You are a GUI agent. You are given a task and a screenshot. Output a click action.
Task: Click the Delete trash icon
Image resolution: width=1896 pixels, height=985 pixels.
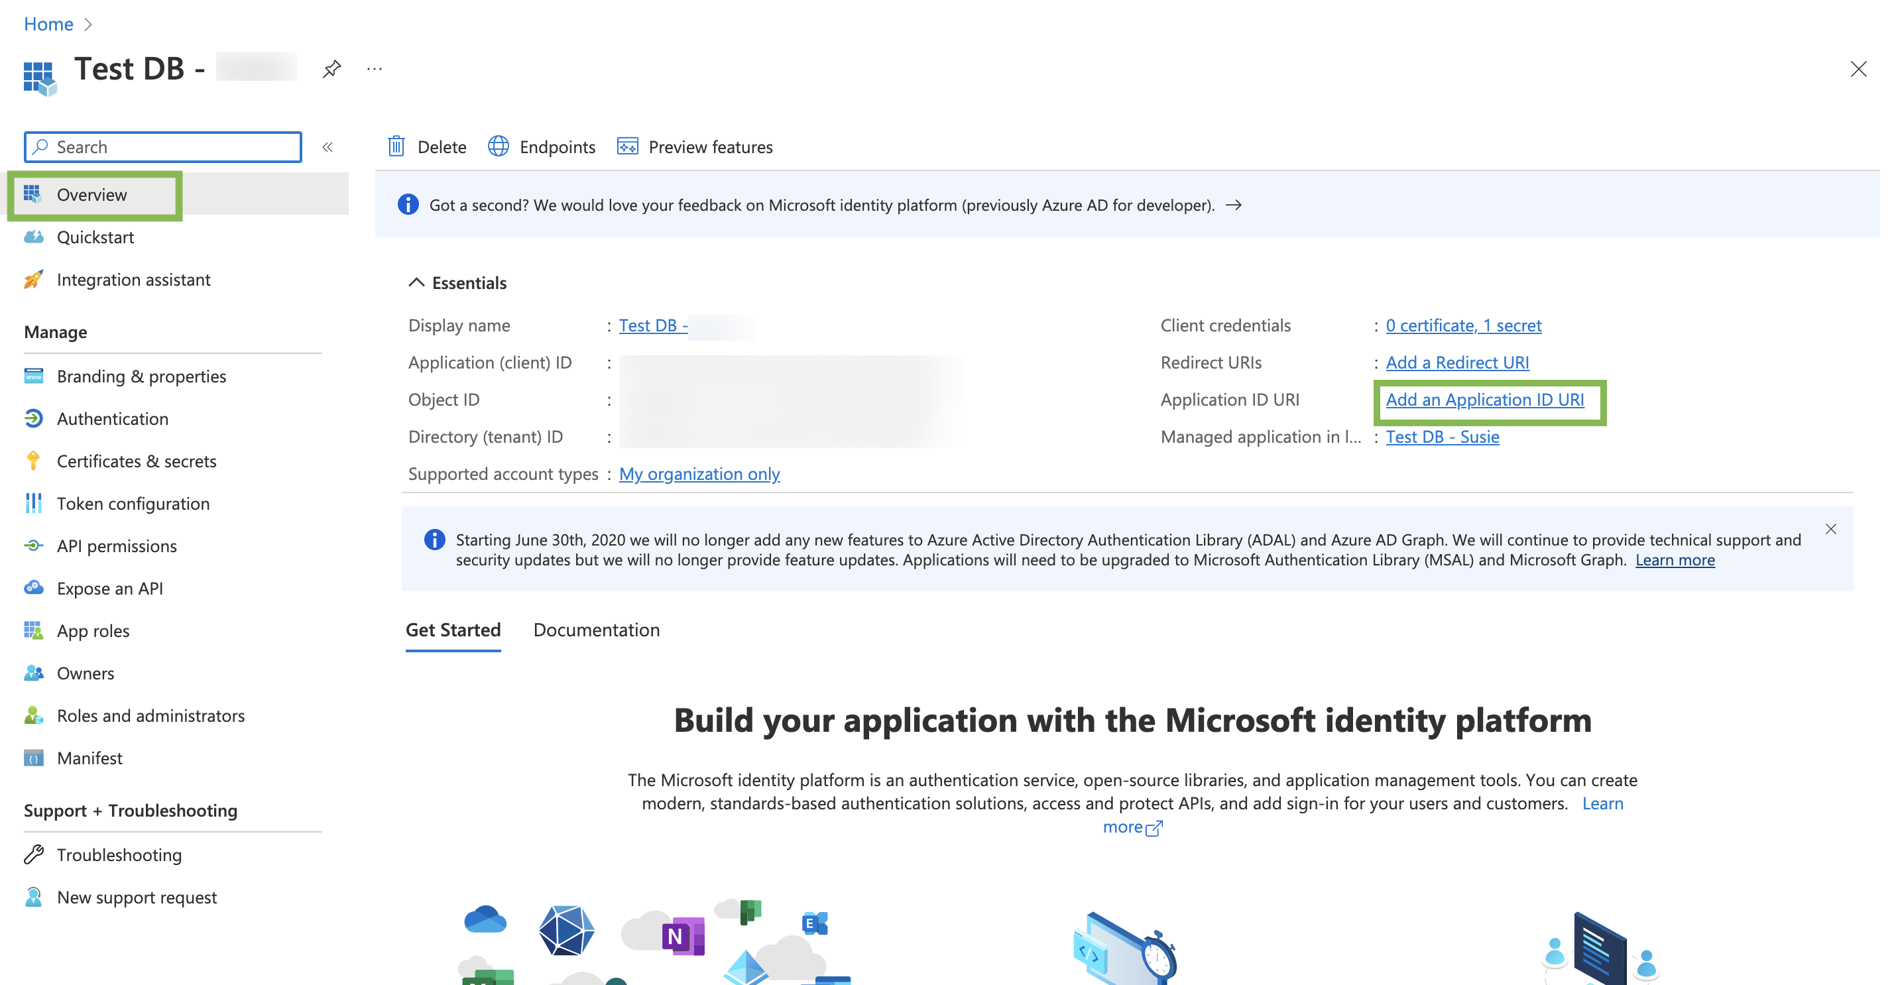pos(396,146)
